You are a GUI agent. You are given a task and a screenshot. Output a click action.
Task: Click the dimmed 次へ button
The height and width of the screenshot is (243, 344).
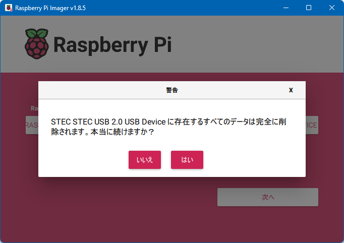(x=268, y=197)
